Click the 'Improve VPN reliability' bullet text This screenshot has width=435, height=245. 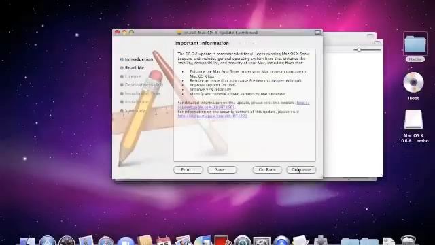211,89
